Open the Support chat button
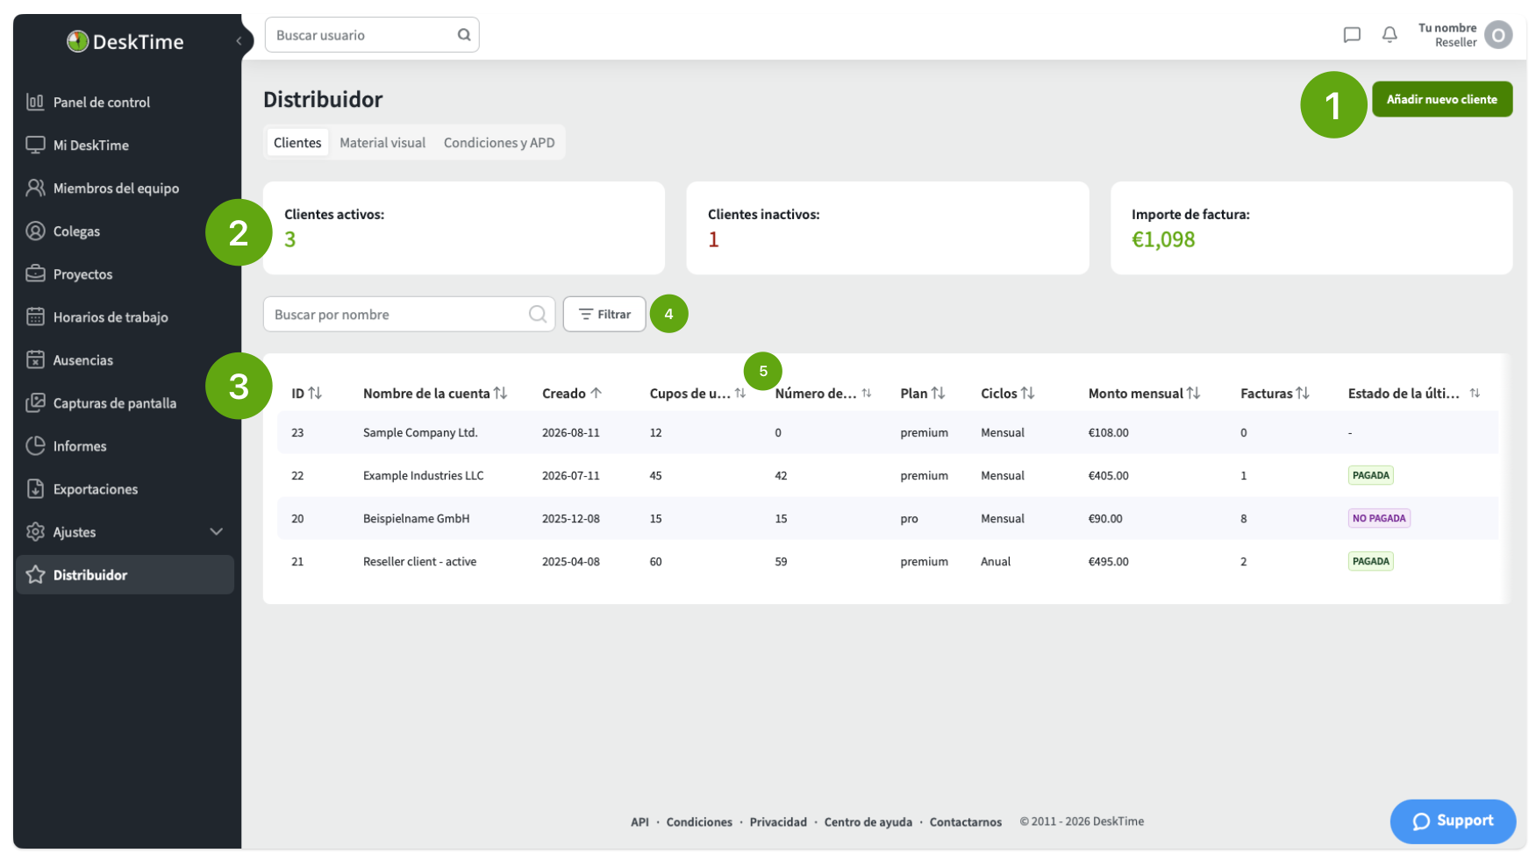 point(1453,821)
